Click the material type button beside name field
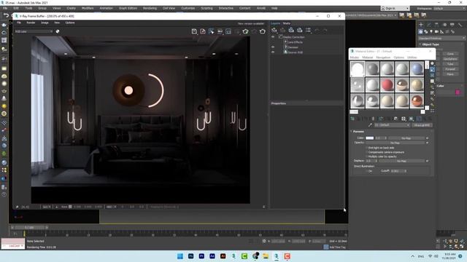The image size is (467, 262). point(422,125)
